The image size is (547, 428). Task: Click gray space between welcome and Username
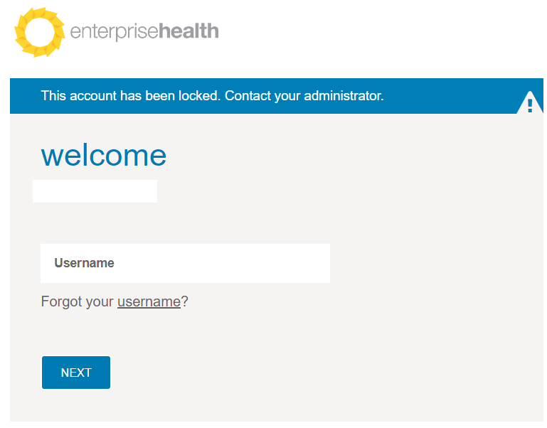coord(213,222)
